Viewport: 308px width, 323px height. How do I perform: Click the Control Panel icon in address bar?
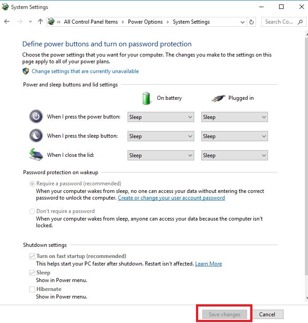click(51, 21)
